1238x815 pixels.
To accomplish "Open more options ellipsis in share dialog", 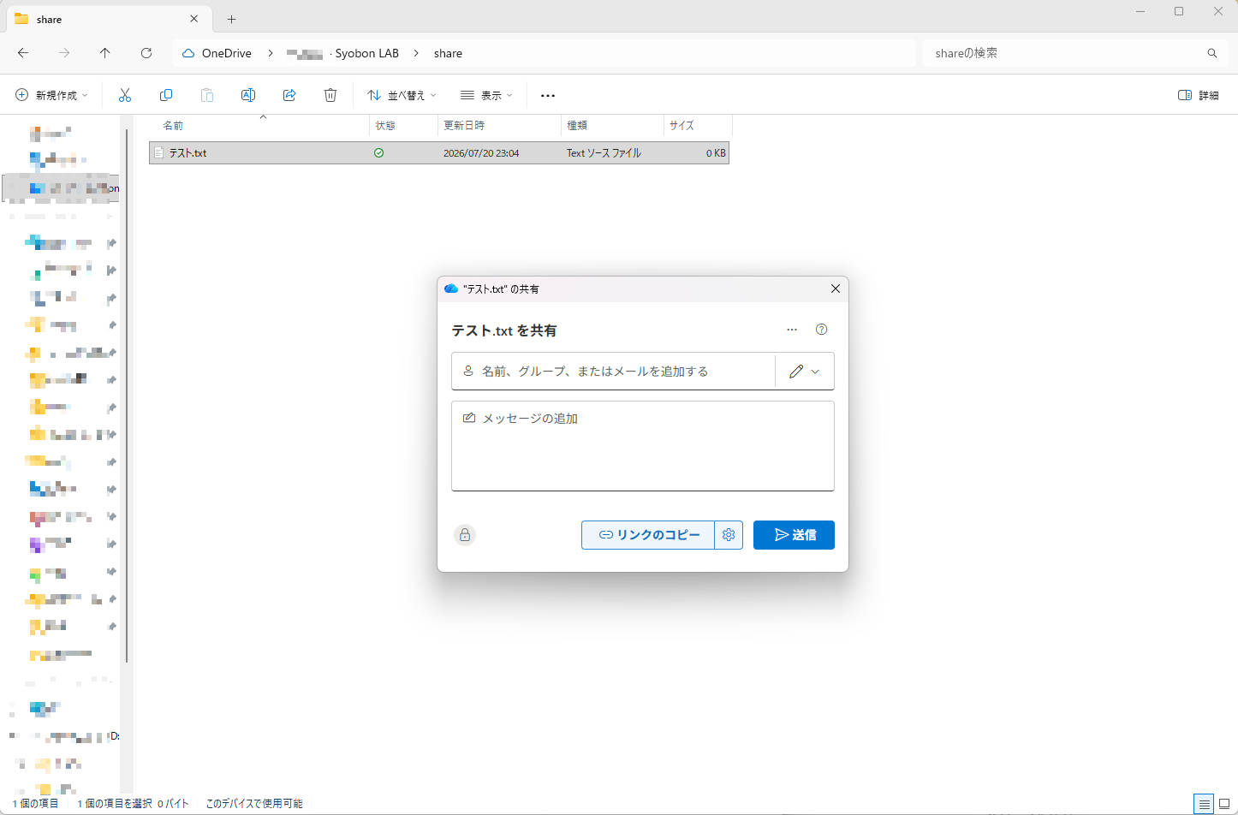I will [792, 330].
